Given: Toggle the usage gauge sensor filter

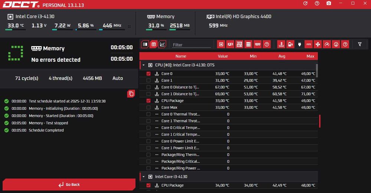Looking at the screenshot, I should click(x=336, y=44).
